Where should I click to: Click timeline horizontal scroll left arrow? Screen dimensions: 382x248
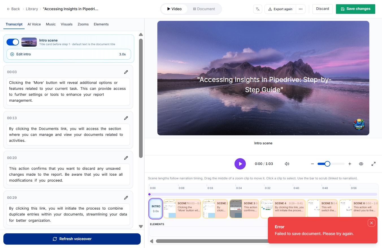point(151,241)
